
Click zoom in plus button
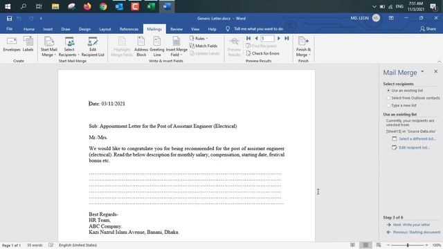426,245
